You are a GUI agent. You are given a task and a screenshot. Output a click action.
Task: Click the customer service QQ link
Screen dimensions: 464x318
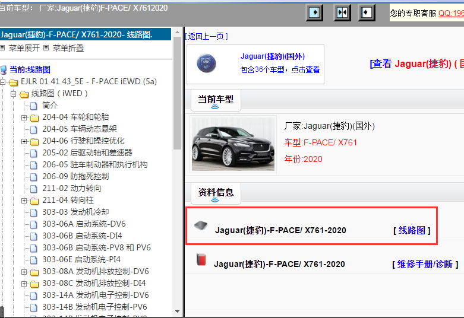(451, 13)
